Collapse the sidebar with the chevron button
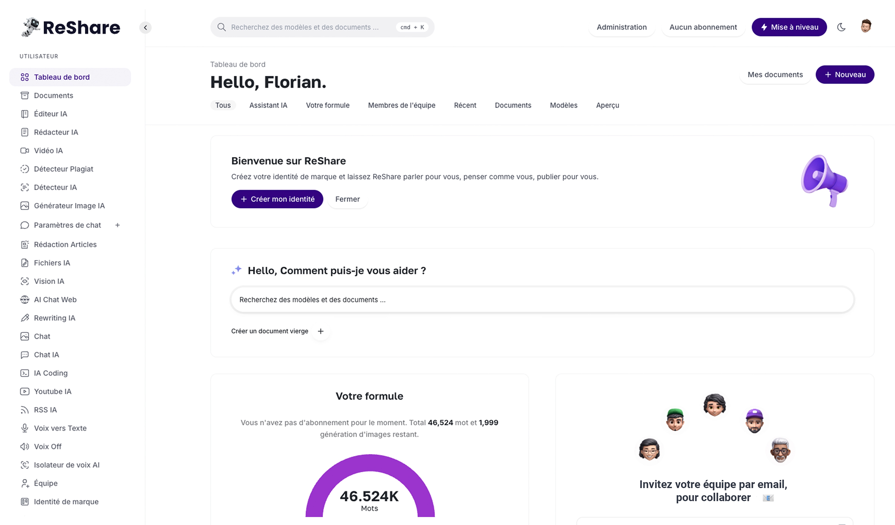The image size is (895, 525). (x=145, y=27)
